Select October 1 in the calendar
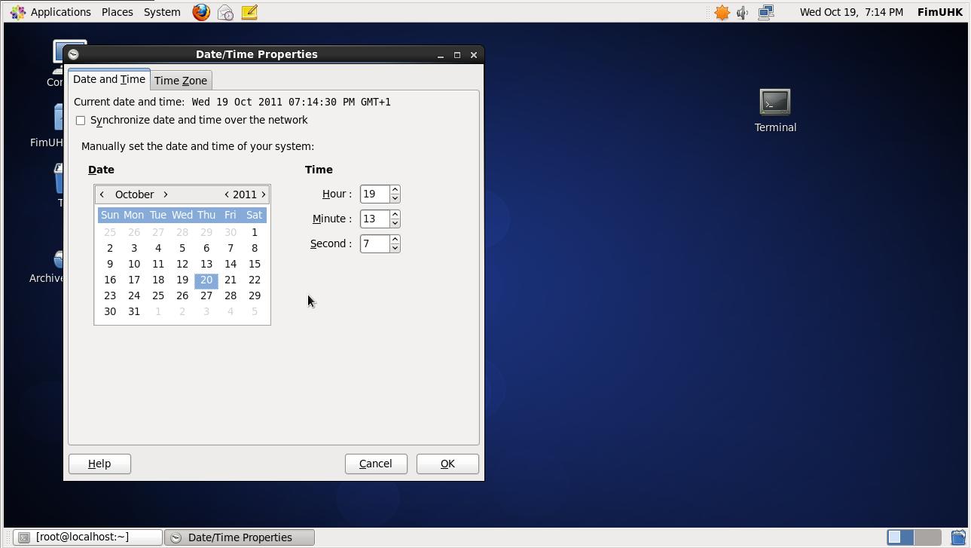The width and height of the screenshot is (971, 548). tap(255, 233)
